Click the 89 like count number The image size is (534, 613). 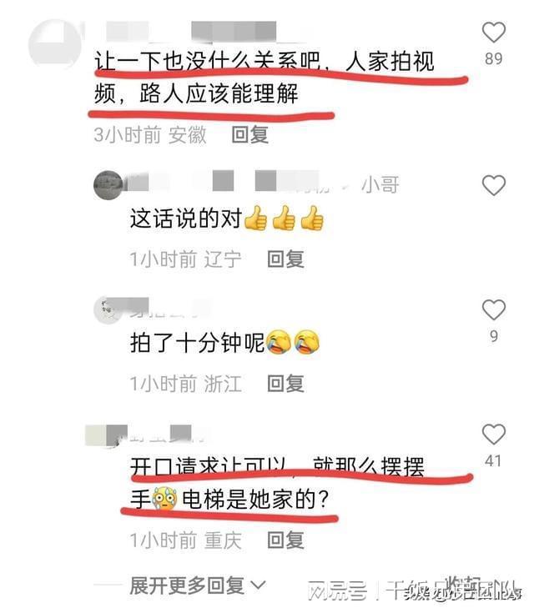[494, 58]
